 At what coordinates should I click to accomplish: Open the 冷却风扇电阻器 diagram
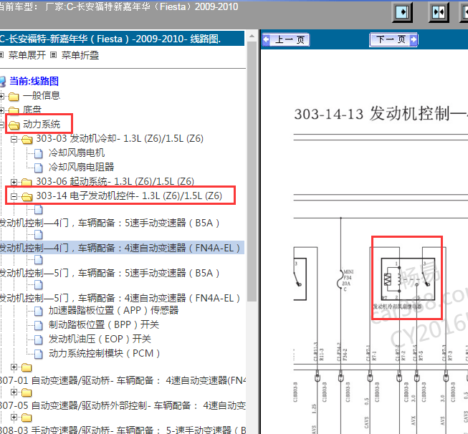[x=81, y=167]
